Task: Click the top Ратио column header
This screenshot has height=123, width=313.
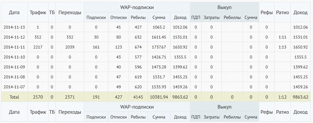Action: (282, 12)
